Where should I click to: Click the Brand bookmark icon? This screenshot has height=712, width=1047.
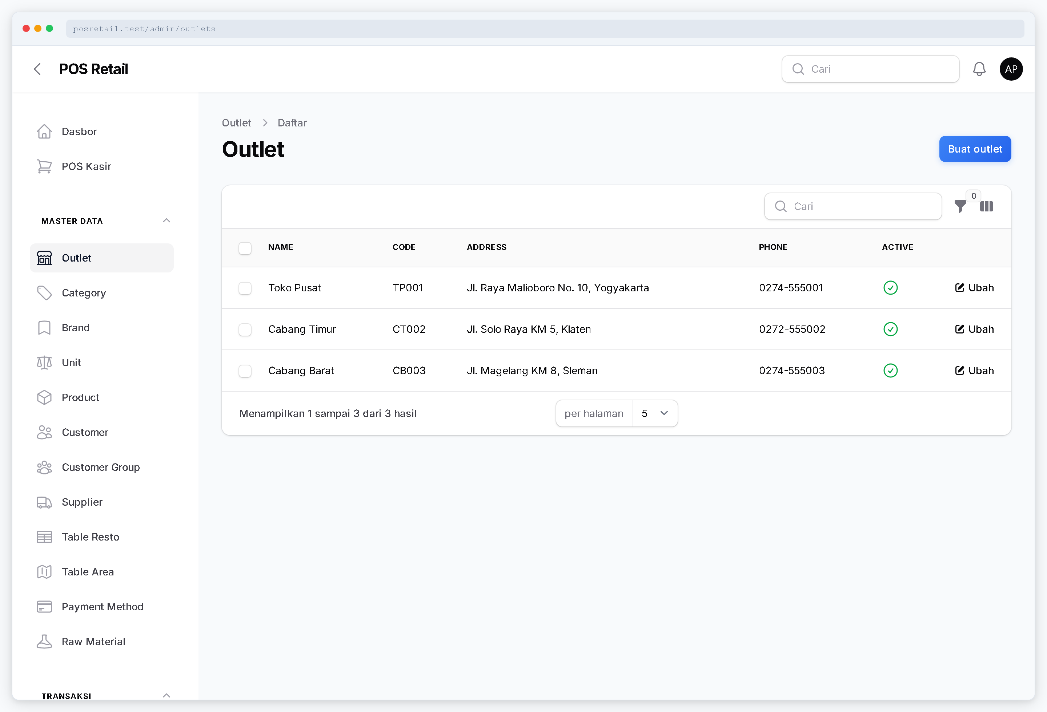pos(44,328)
